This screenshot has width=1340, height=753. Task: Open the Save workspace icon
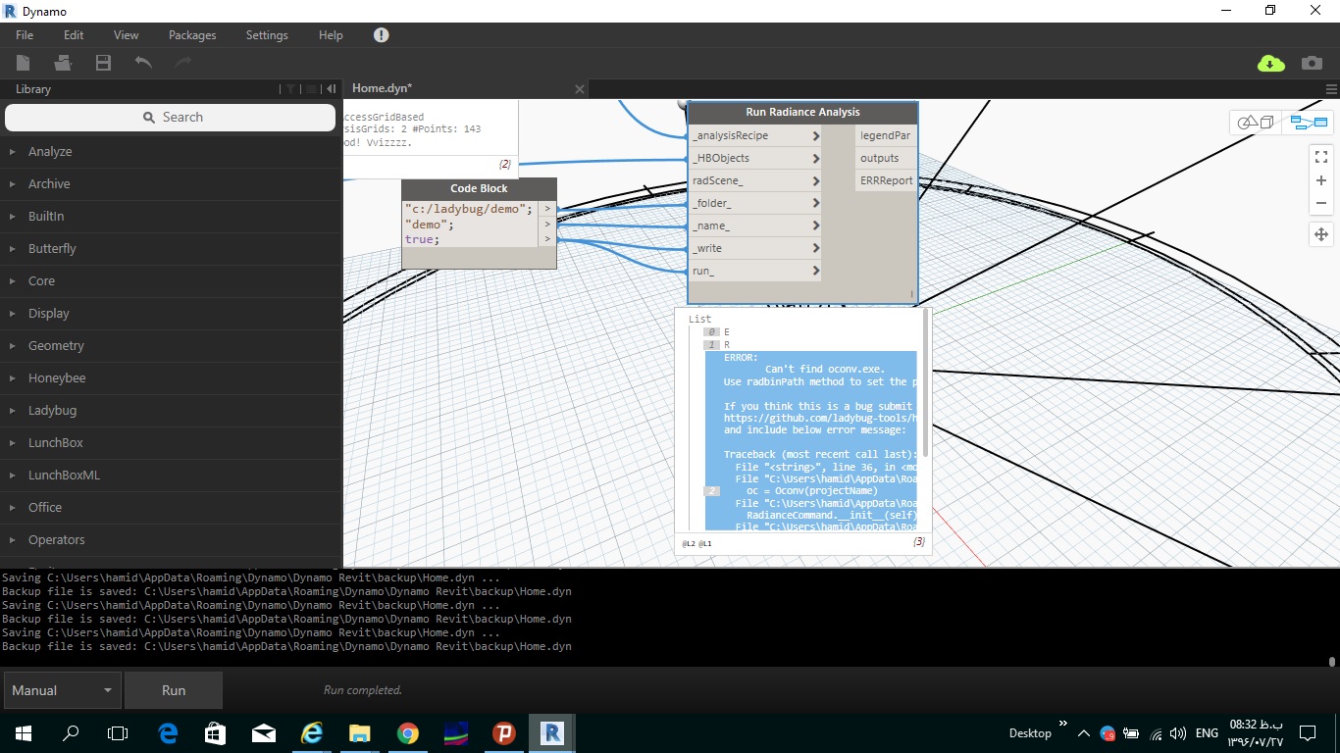coord(101,62)
